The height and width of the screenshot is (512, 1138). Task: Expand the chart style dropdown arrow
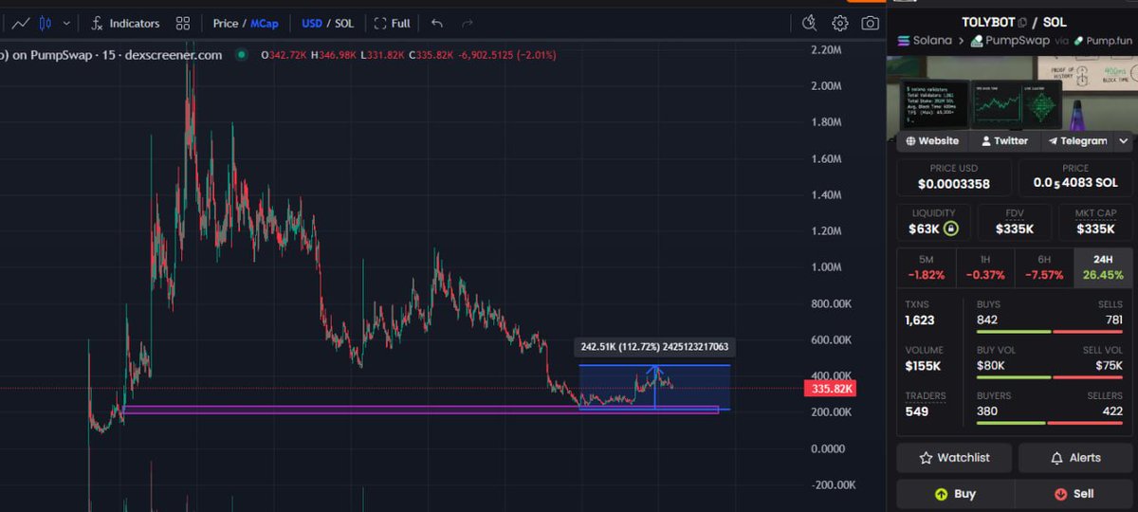click(64, 23)
